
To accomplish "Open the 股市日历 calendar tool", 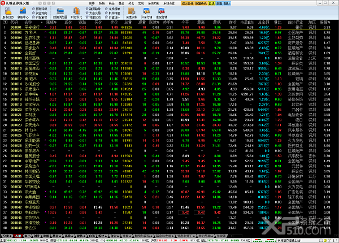I will (8, 13).
